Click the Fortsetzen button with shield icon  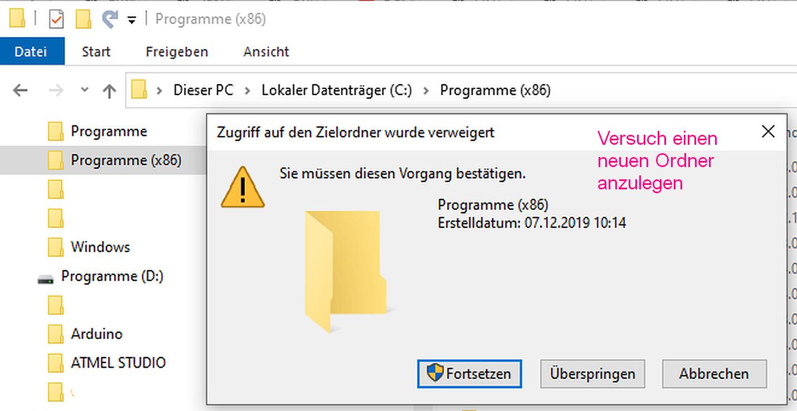point(469,373)
